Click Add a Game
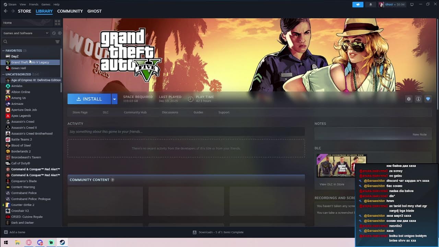 (17, 232)
